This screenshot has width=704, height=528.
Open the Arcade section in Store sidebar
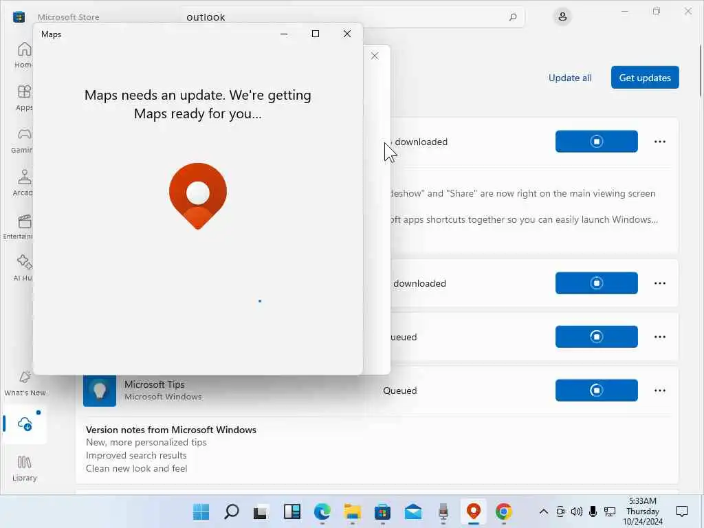pyautogui.click(x=21, y=183)
